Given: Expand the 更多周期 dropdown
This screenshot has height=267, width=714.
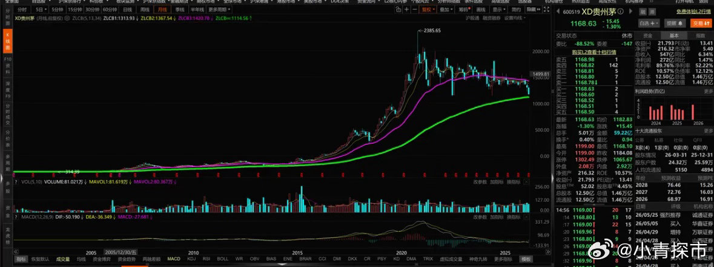Looking at the screenshot, I should [x=219, y=10].
